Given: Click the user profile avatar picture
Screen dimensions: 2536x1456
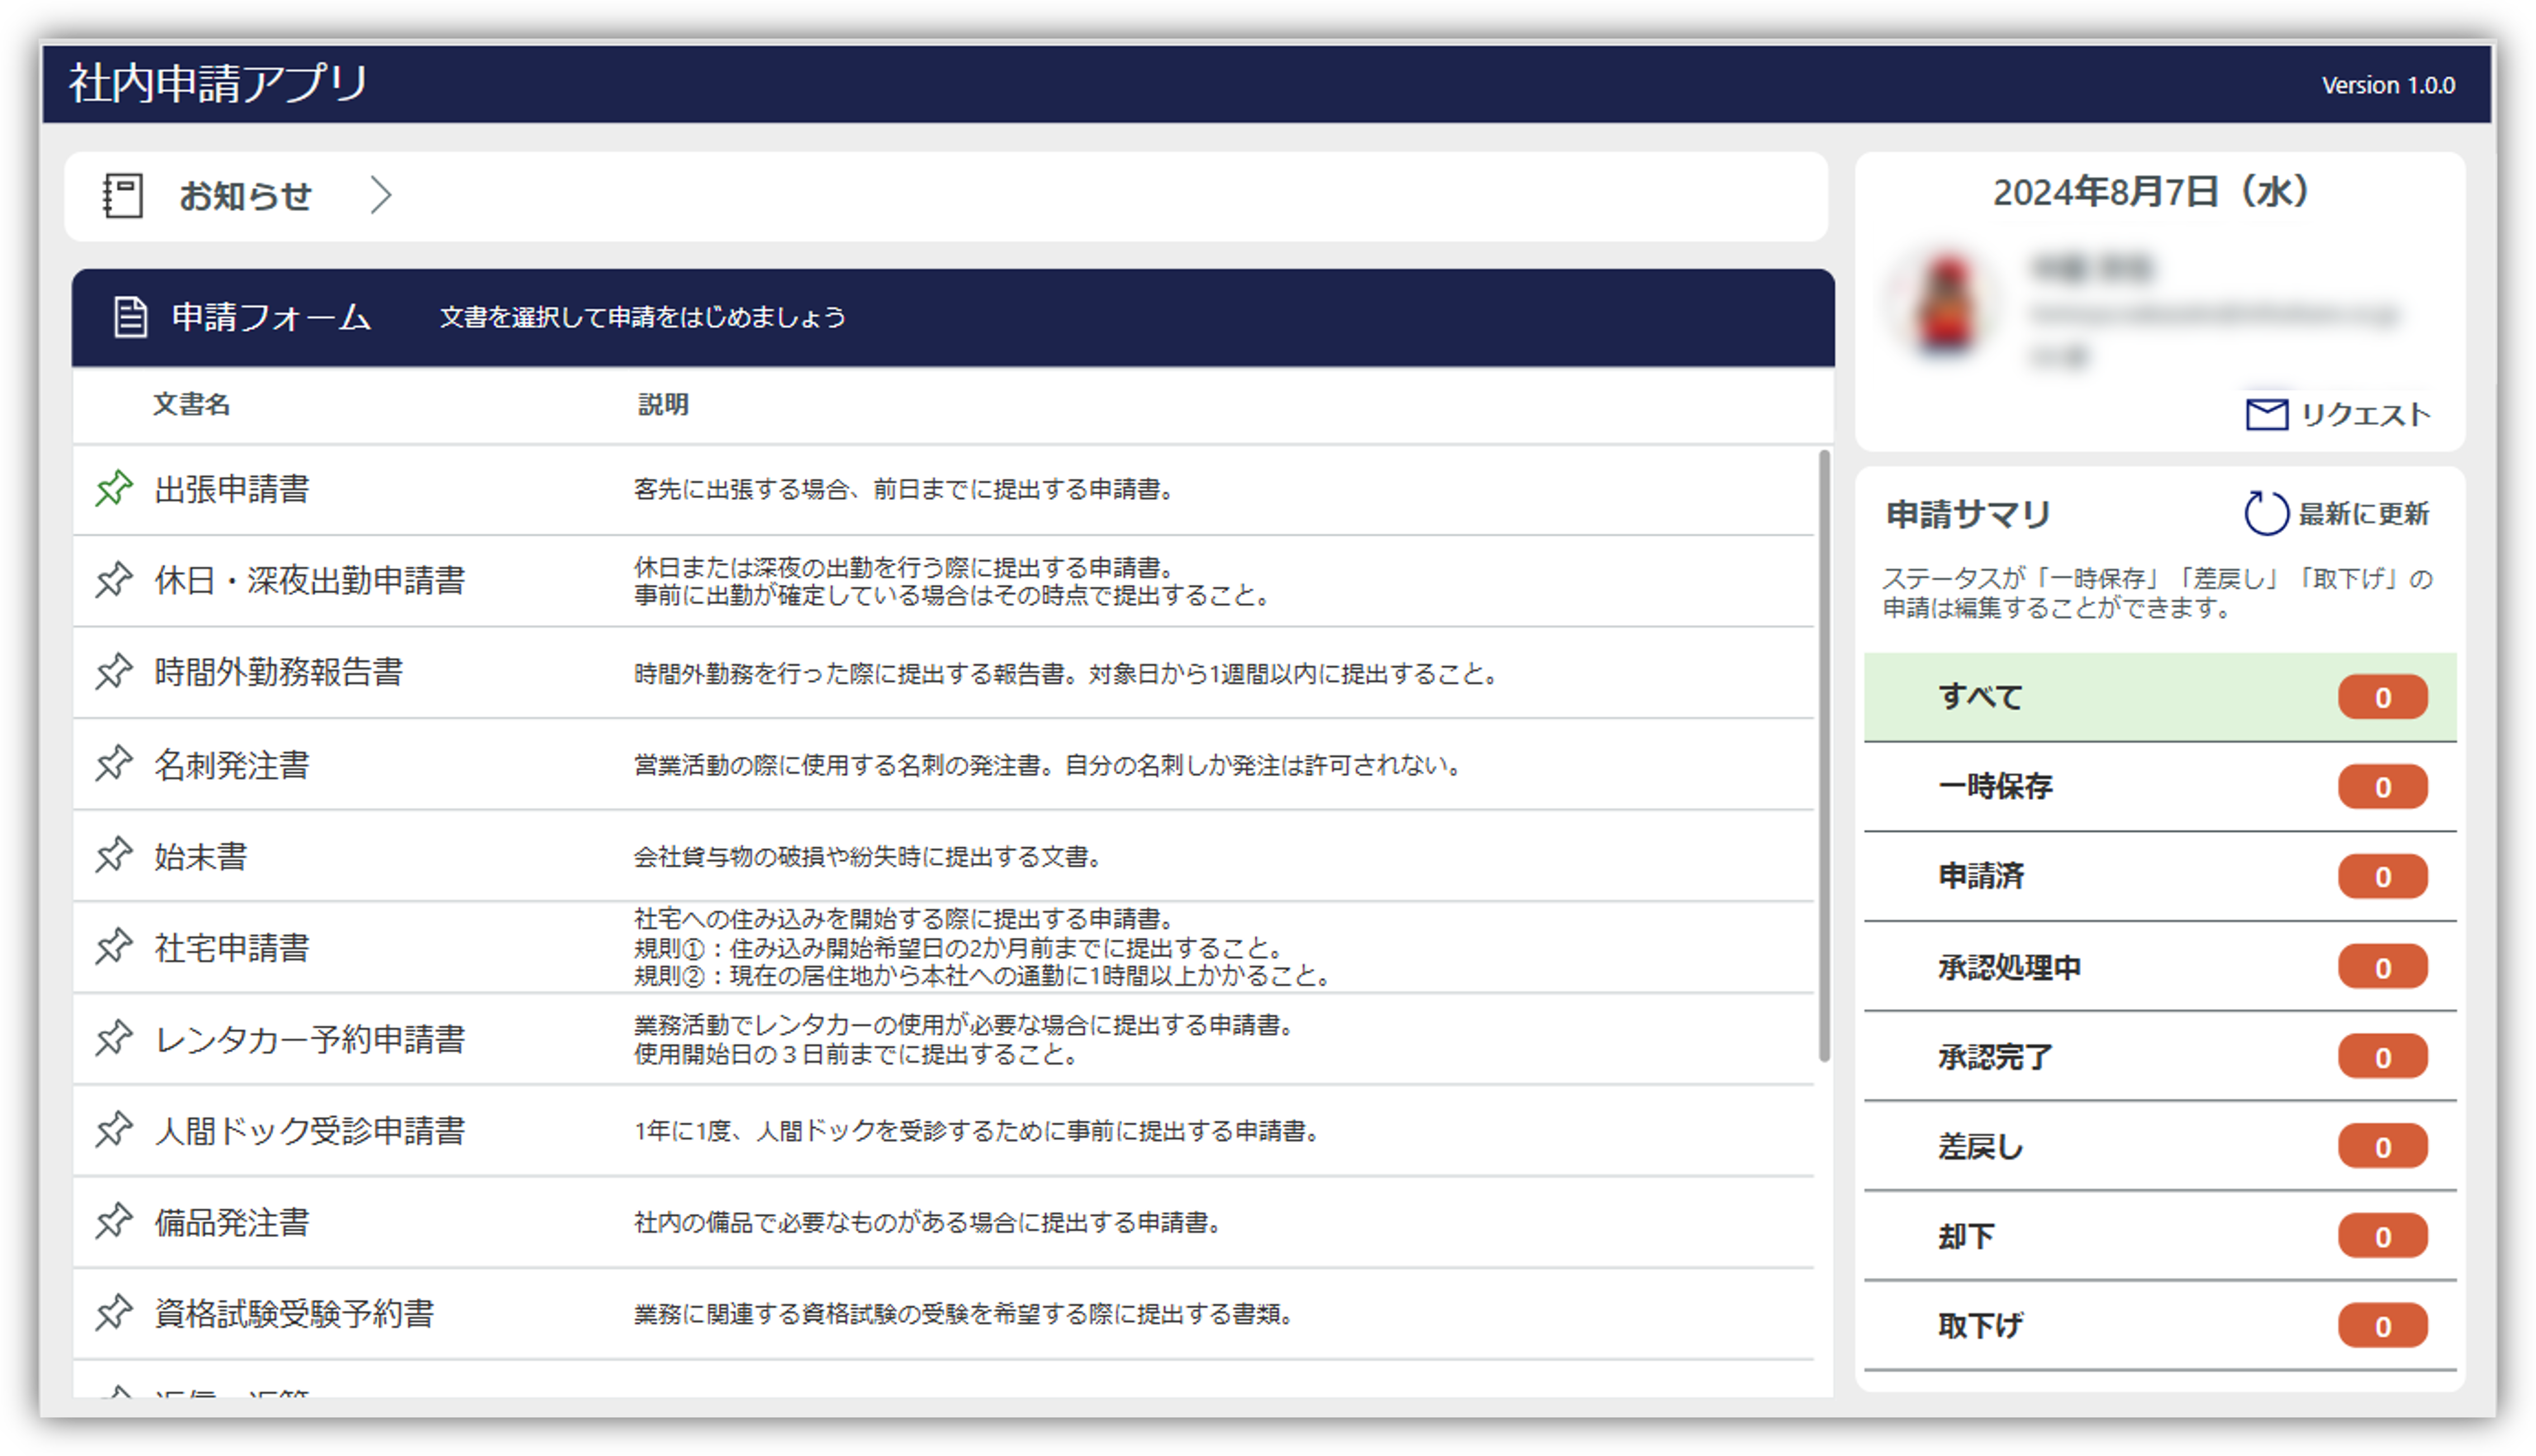Looking at the screenshot, I should pyautogui.click(x=1946, y=303).
